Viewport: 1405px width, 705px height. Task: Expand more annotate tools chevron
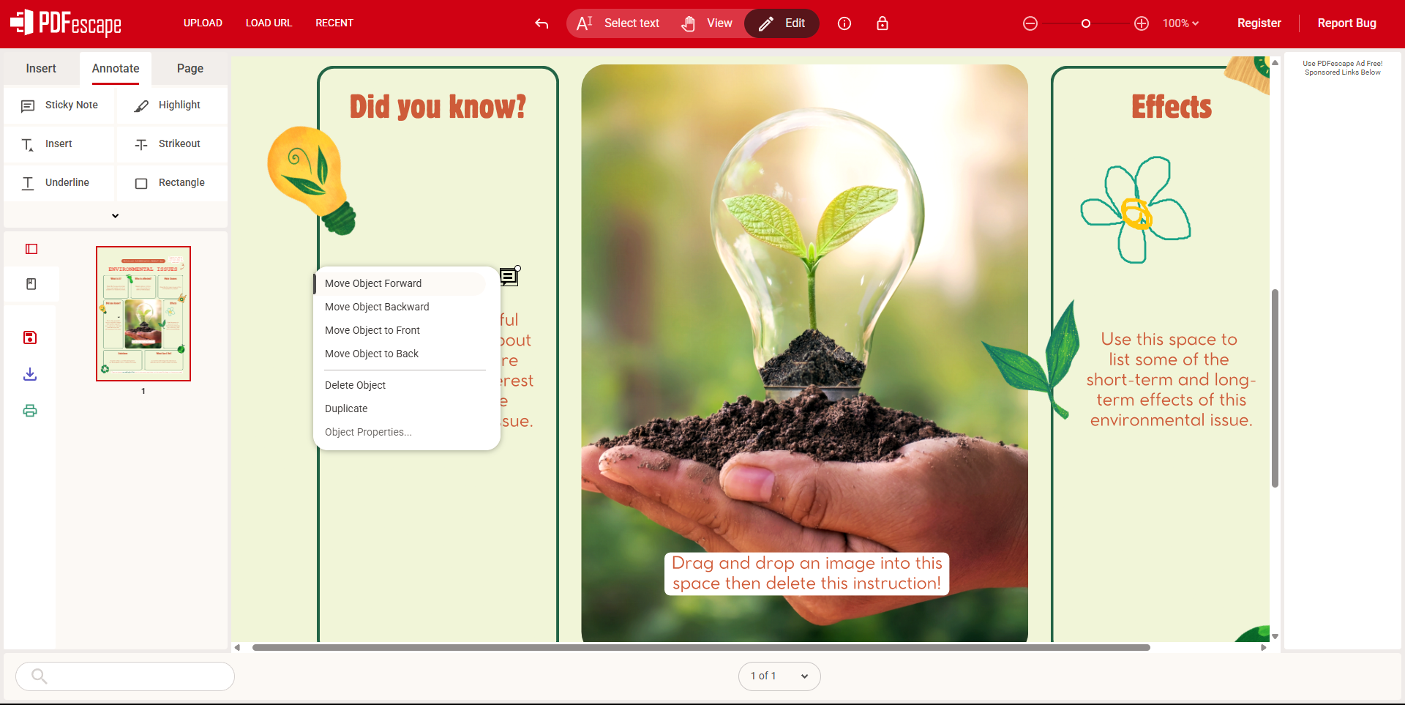[x=115, y=216]
